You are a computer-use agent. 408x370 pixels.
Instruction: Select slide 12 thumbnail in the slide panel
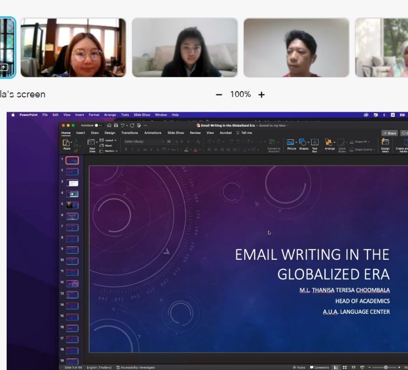click(72, 284)
